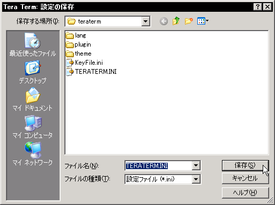Click the 設定ファイル (*.ini) type field
This screenshot has width=275, height=205.
coord(158,179)
